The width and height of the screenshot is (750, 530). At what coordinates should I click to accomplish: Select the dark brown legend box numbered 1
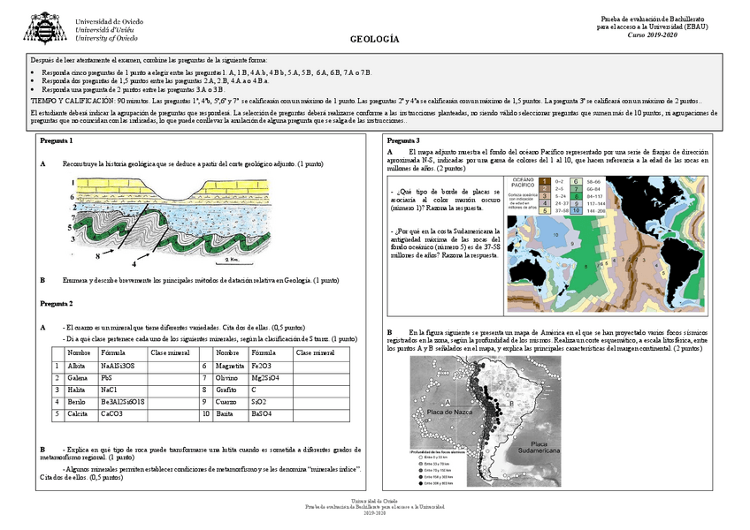click(x=544, y=181)
